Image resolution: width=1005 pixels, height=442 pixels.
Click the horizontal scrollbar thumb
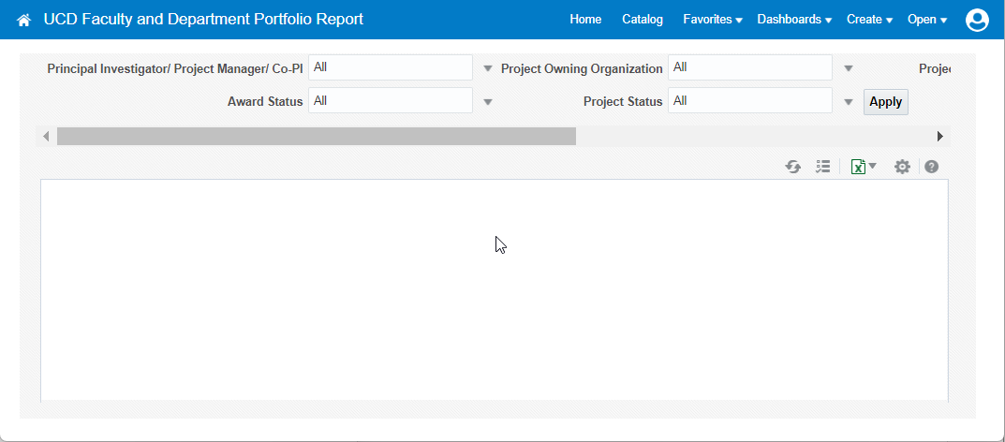pyautogui.click(x=316, y=137)
